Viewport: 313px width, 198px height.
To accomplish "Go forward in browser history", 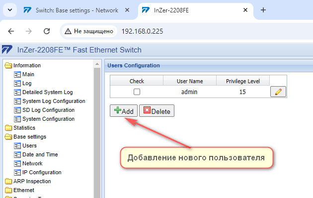I will (x=29, y=31).
